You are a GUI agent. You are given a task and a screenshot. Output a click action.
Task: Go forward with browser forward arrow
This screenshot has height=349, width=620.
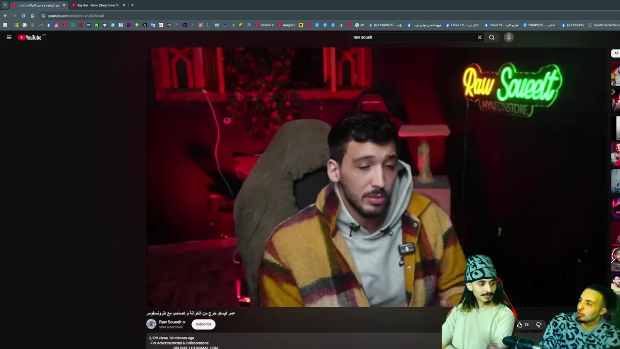pyautogui.click(x=14, y=16)
